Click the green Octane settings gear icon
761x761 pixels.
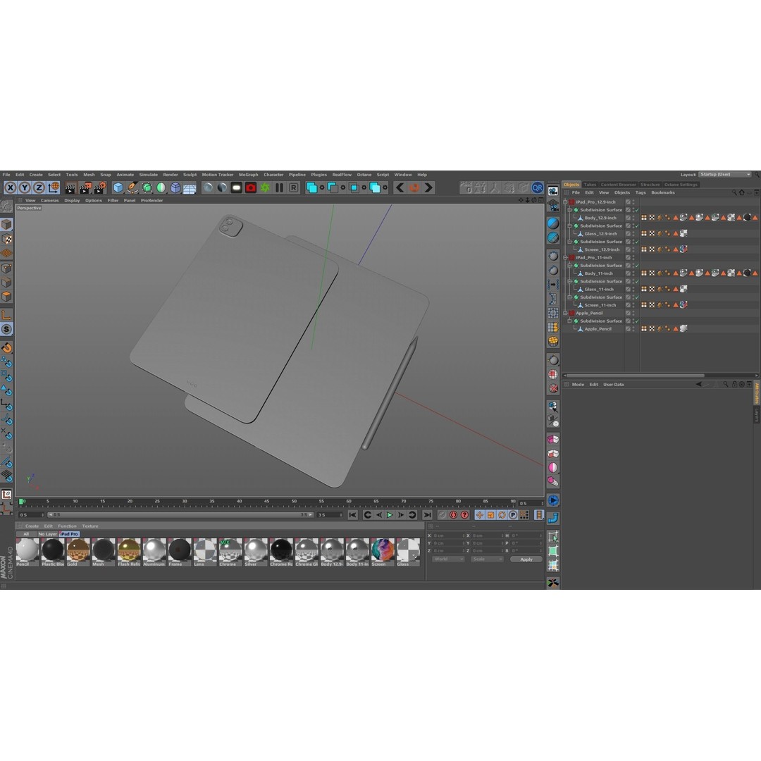click(x=265, y=188)
